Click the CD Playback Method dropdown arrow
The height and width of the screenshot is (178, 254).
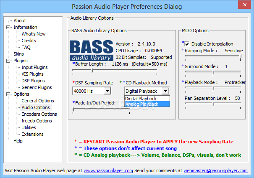point(165,91)
